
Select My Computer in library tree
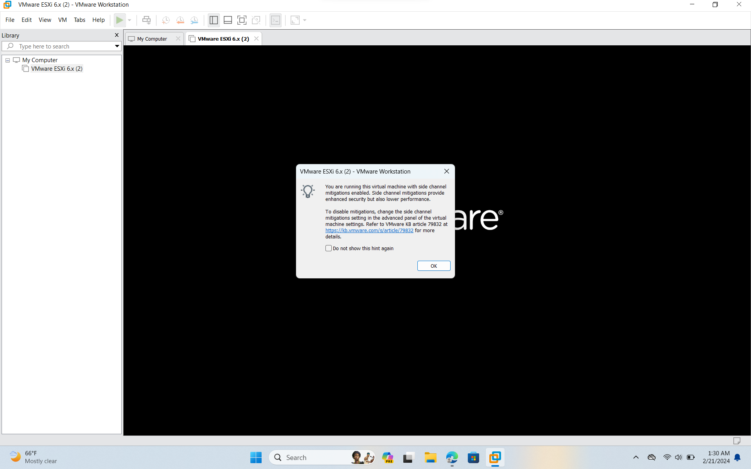[40, 60]
